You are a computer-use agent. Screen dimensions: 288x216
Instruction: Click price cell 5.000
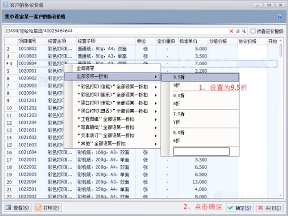tap(193, 49)
